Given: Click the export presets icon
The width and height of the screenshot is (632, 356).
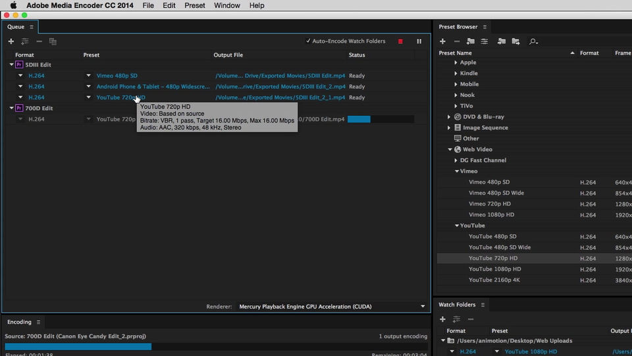Looking at the screenshot, I should coord(515,41).
